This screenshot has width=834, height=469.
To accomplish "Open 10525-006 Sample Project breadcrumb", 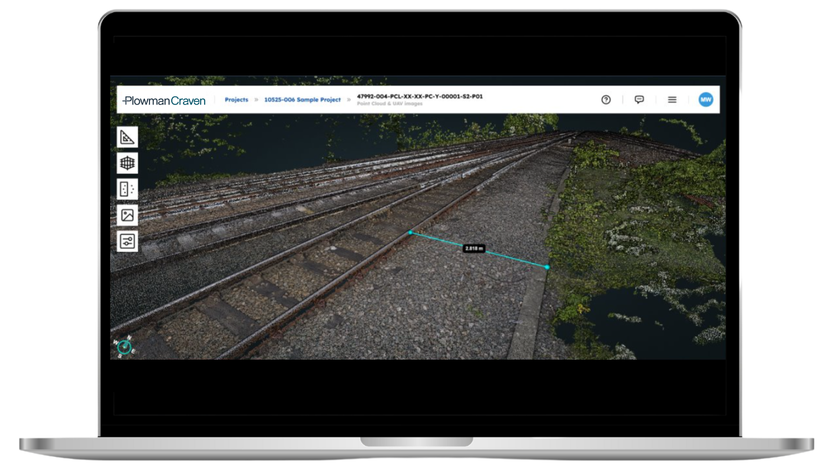I will tap(302, 100).
